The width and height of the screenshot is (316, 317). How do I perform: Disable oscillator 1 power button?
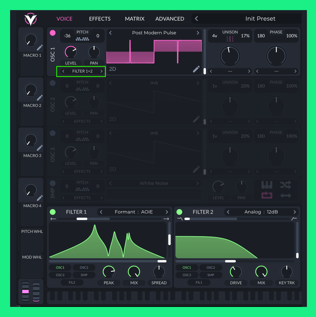point(53,33)
